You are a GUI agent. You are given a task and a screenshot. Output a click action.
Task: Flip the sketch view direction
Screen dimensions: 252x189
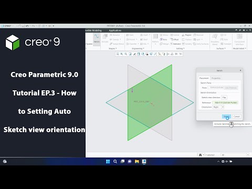tap(224, 97)
